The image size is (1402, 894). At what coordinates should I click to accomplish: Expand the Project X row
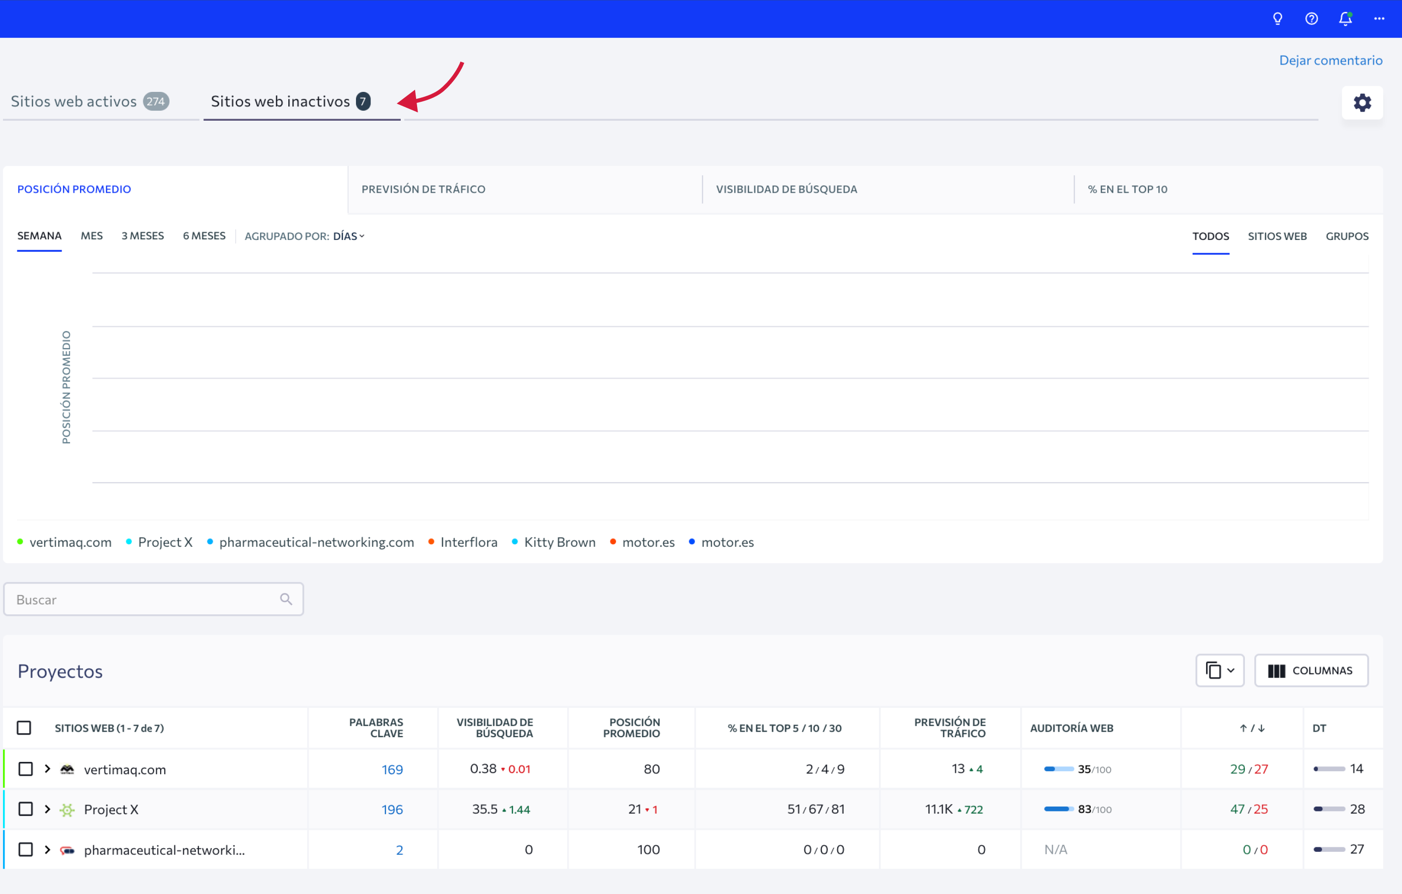click(48, 809)
